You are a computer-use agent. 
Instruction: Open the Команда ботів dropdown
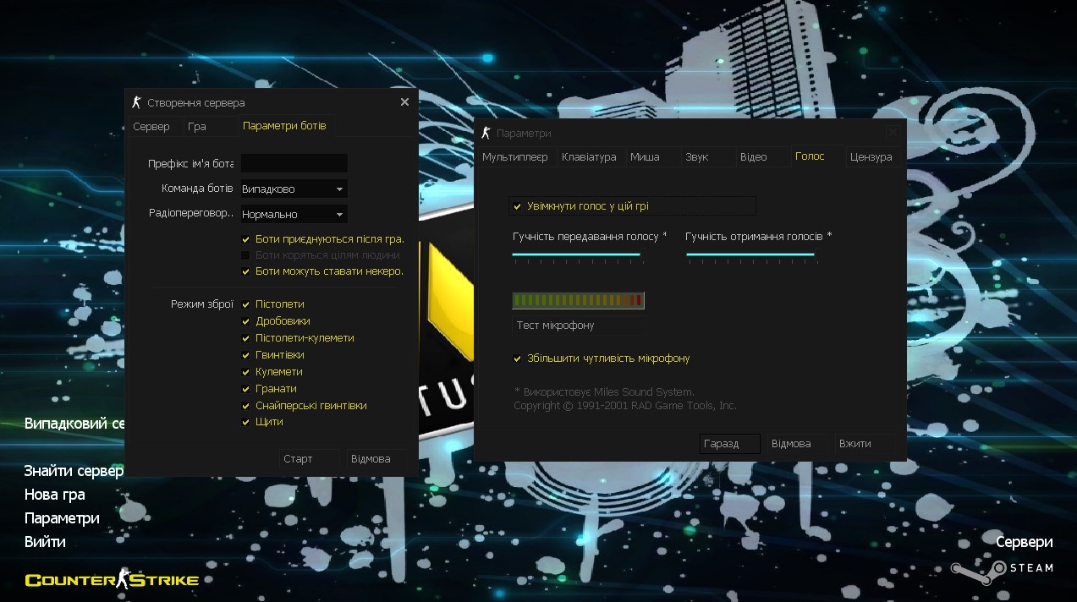[x=294, y=189]
